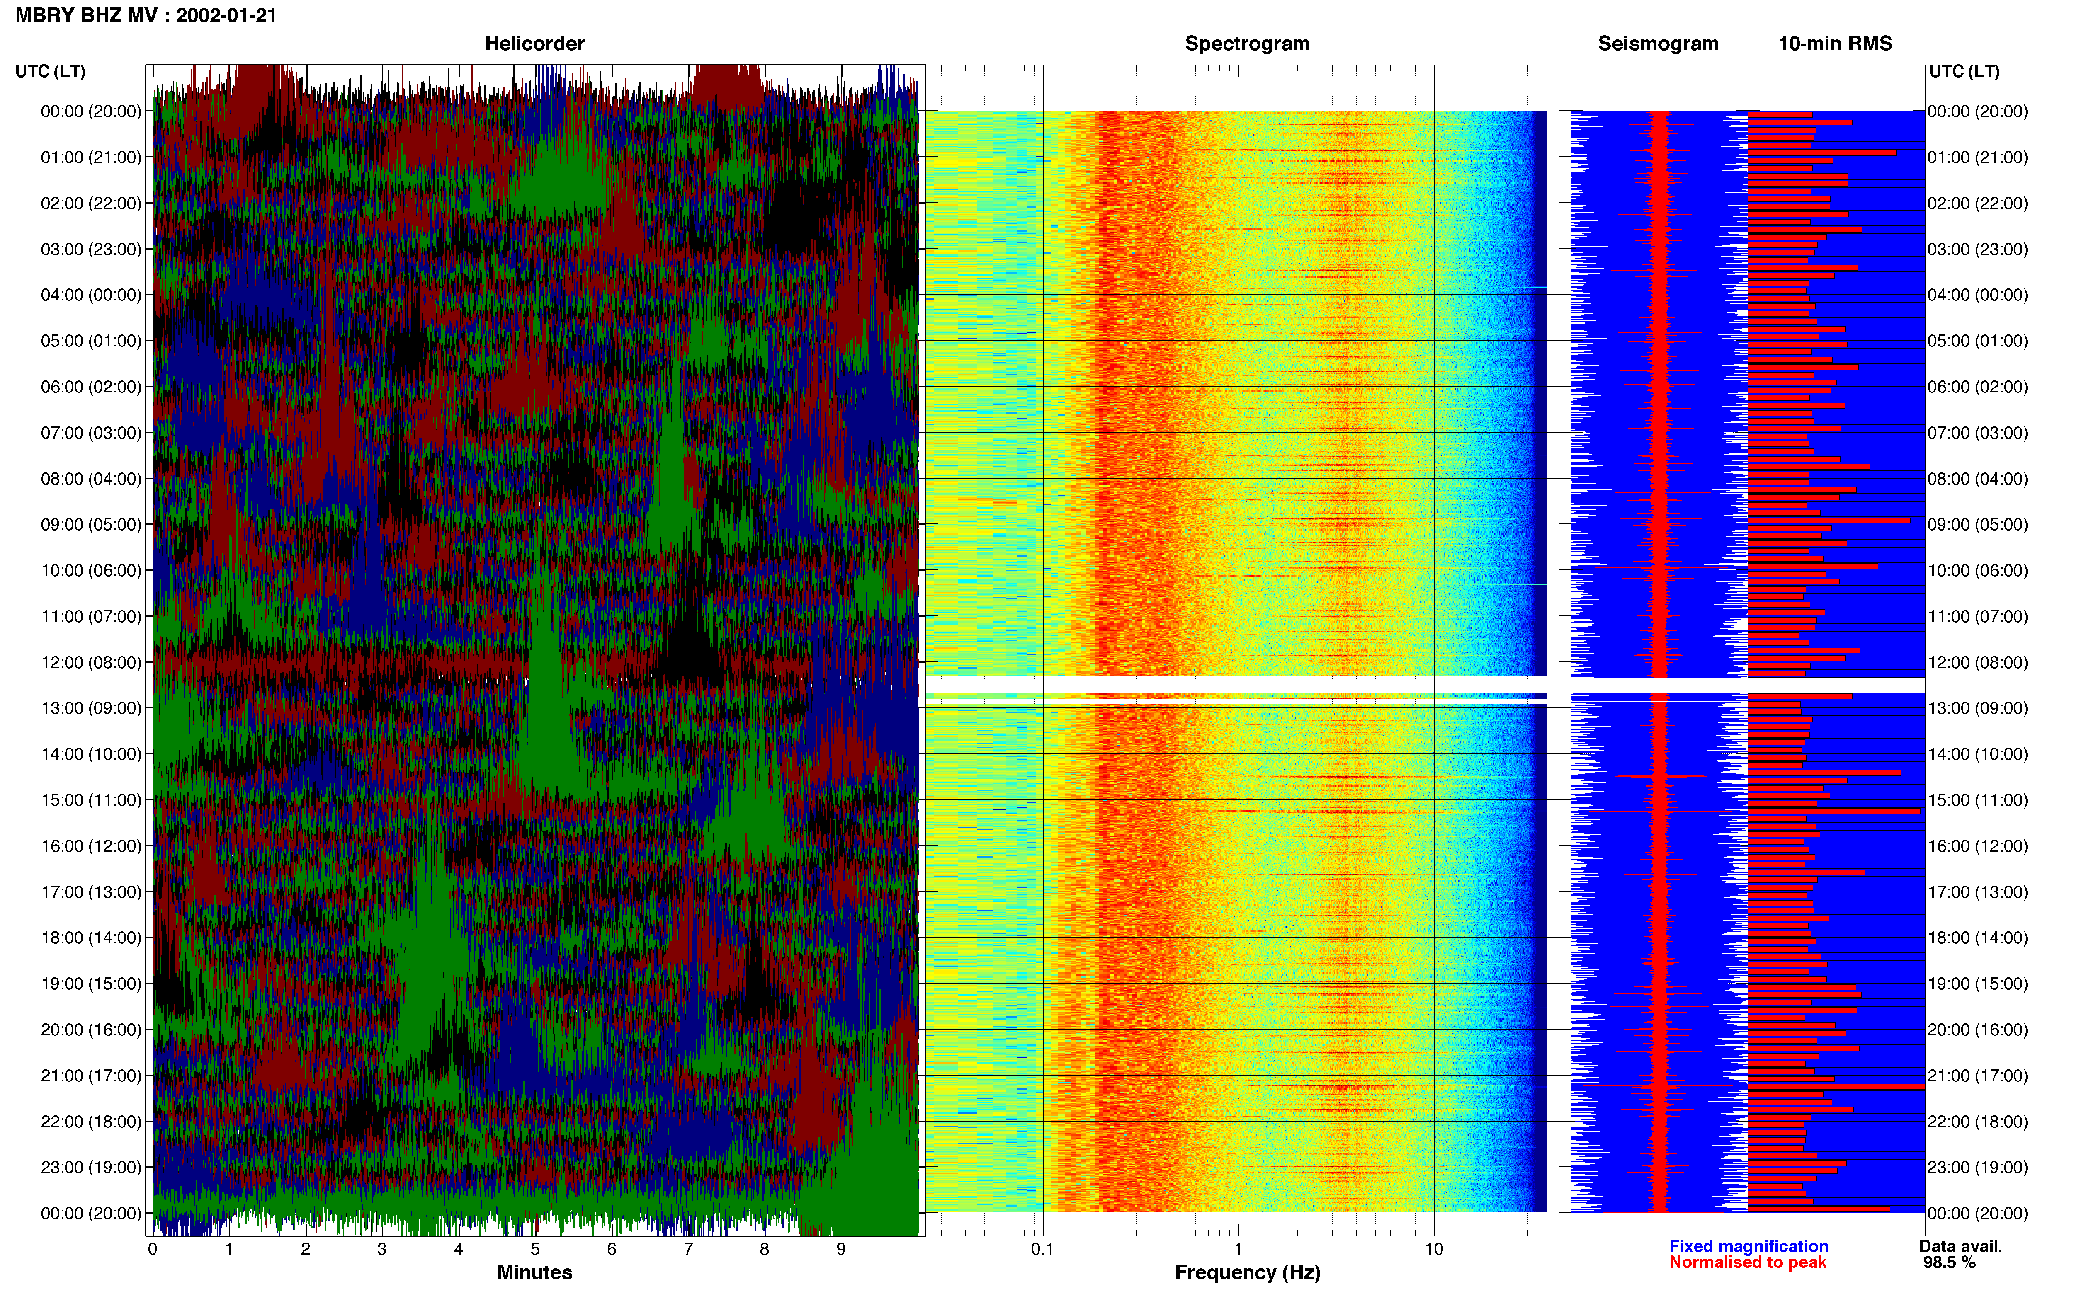
Task: Select the 'Spectrogram' panel title
Action: pos(1247,43)
